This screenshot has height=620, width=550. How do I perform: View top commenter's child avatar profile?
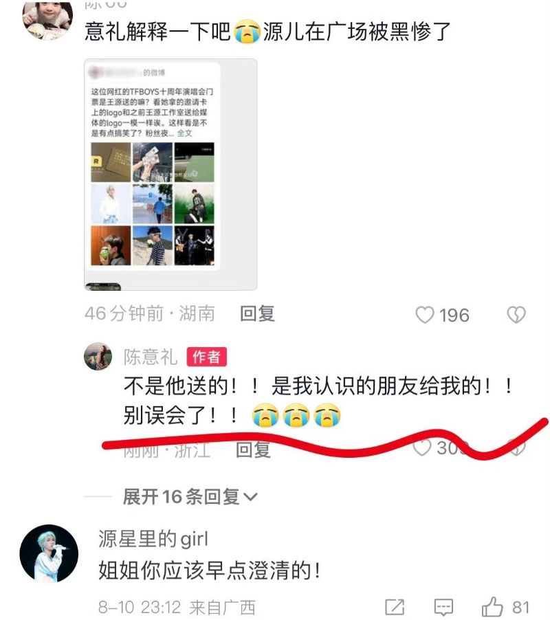(x=47, y=19)
